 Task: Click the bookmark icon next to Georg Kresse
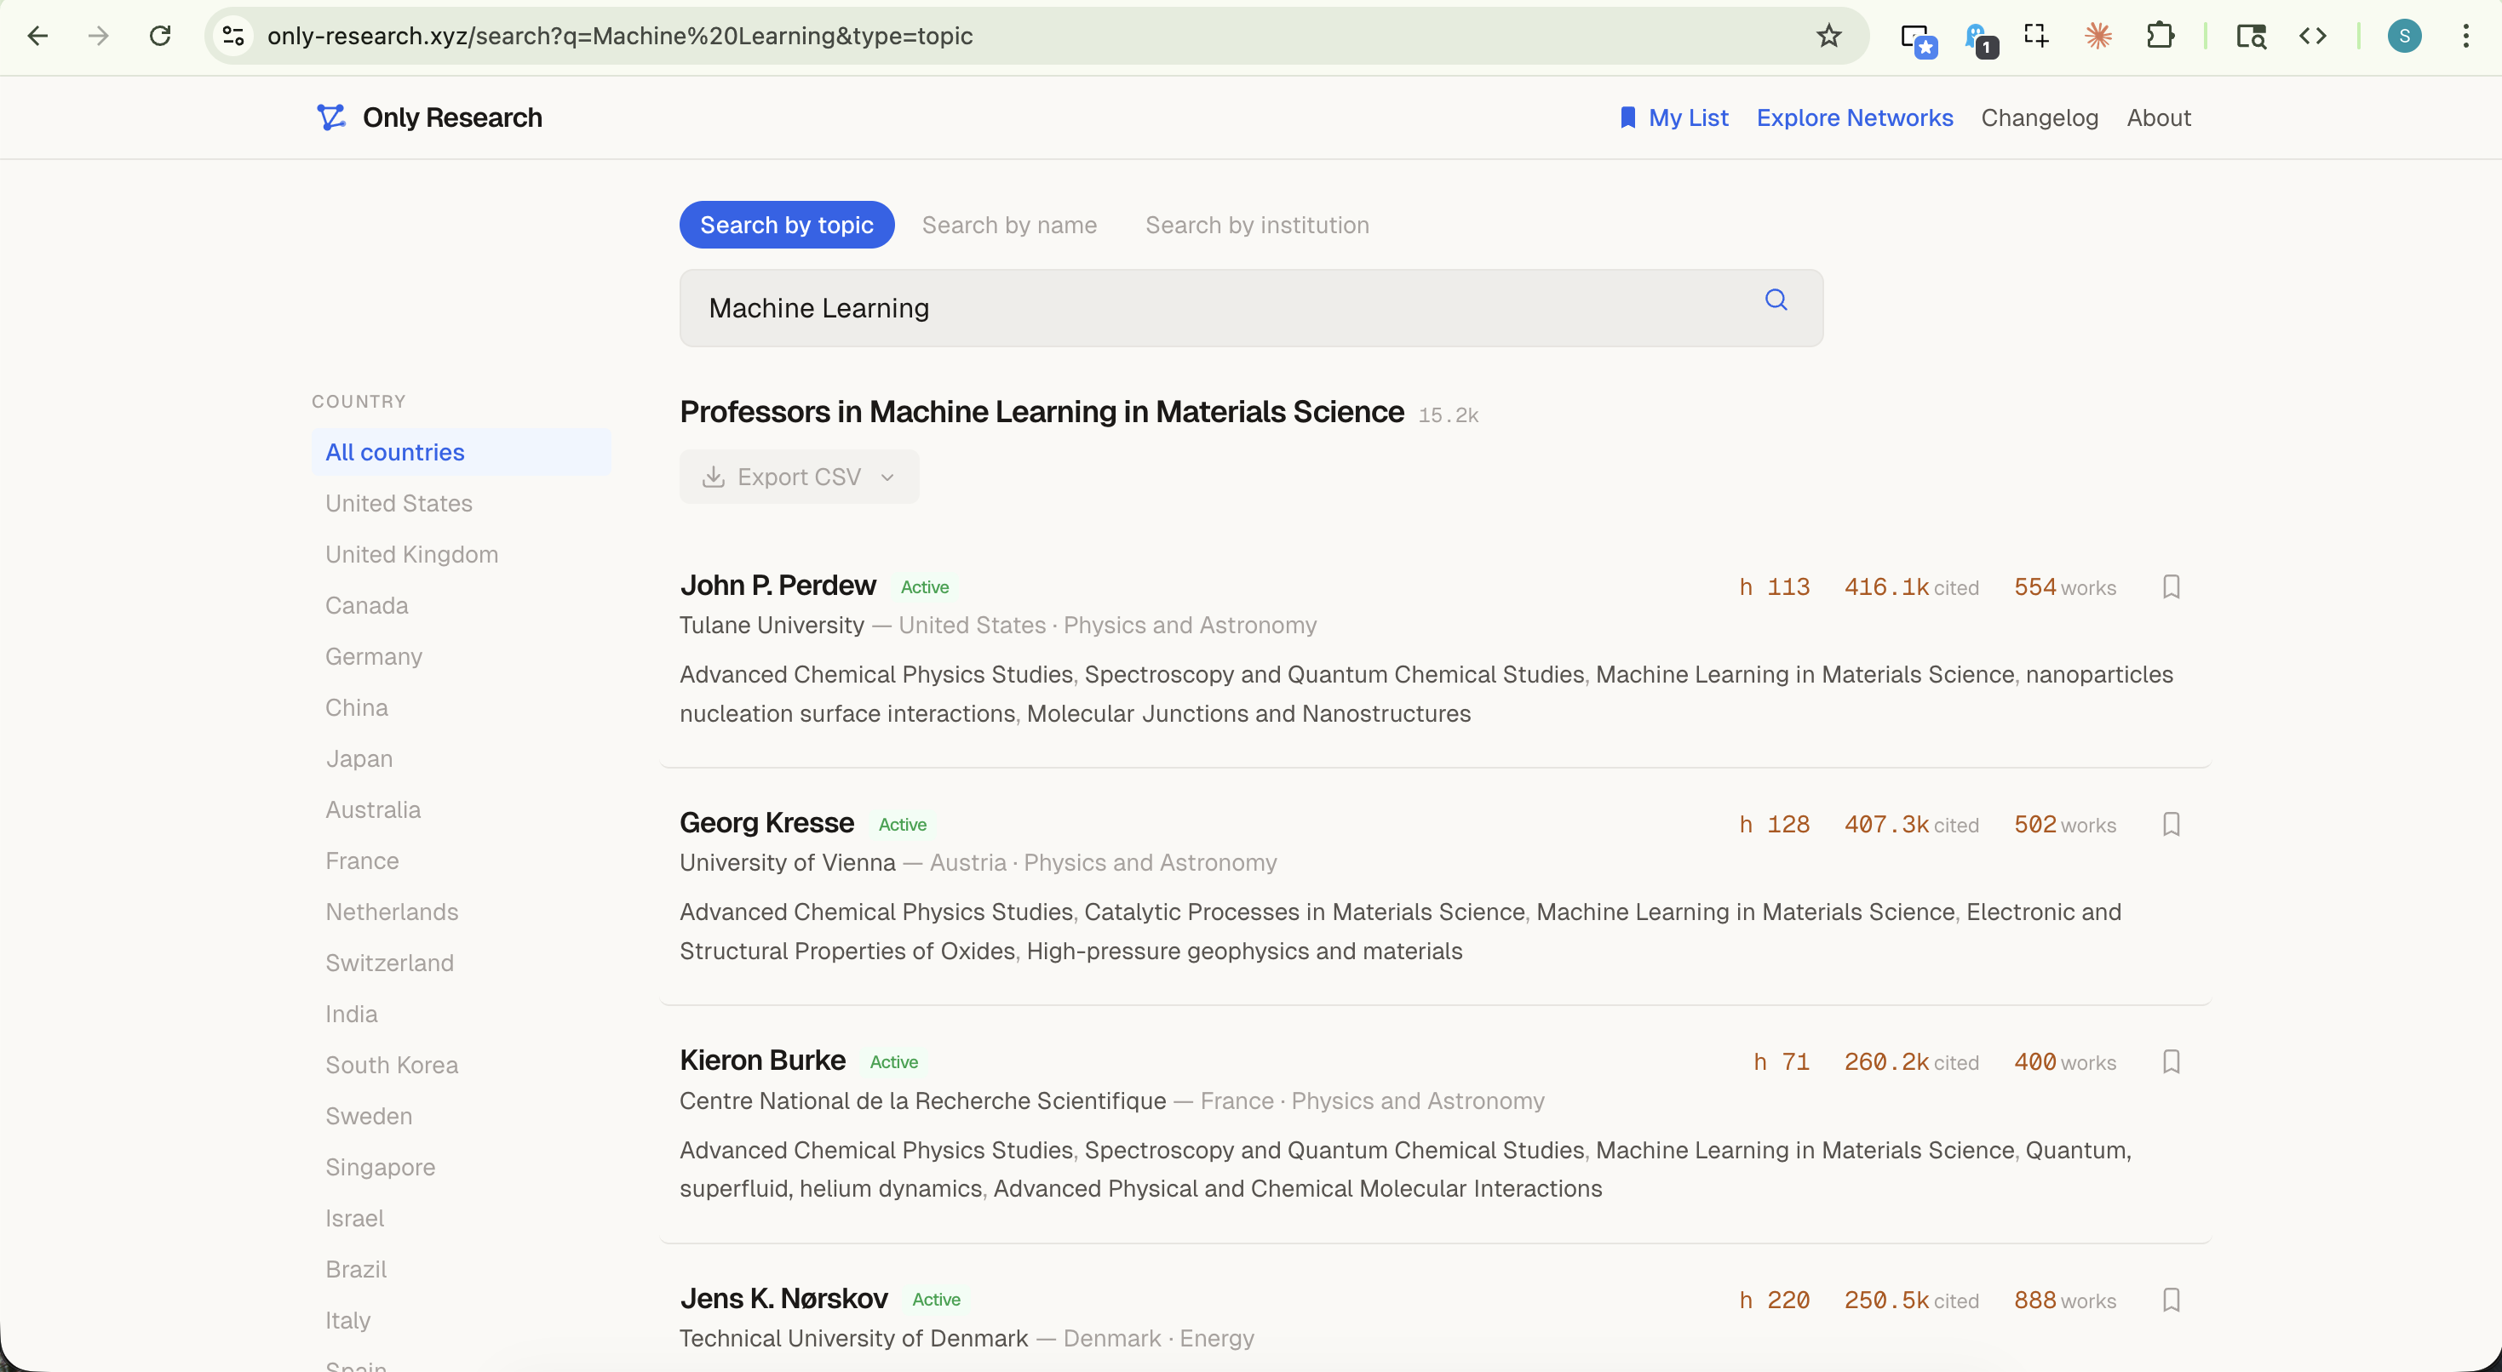[2172, 823]
